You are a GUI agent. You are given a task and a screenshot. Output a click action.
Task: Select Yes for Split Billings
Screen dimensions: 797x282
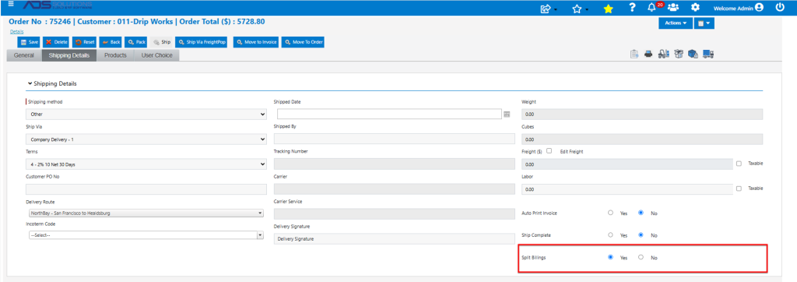point(610,257)
